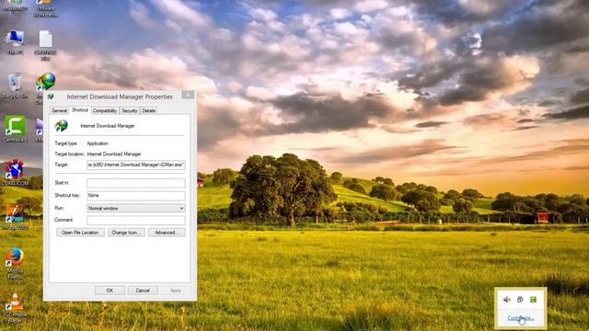This screenshot has height=331, width=589.
Task: Cancel the Properties dialog
Action: click(143, 291)
